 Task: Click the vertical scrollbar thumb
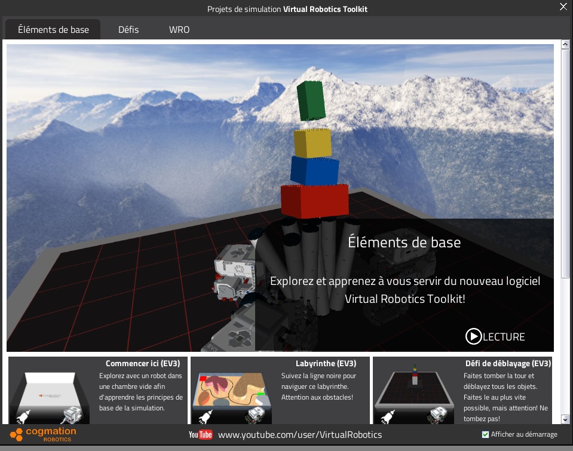coord(565,161)
